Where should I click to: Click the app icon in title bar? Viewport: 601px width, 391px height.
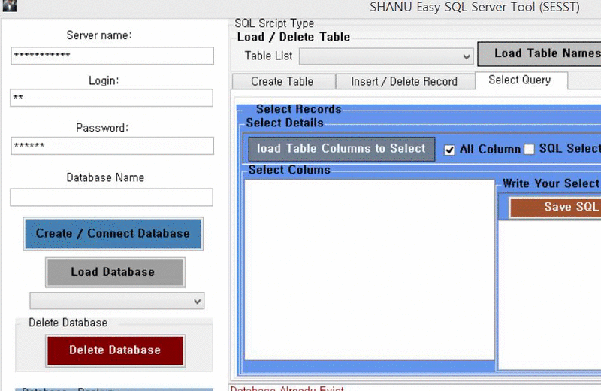[x=8, y=6]
